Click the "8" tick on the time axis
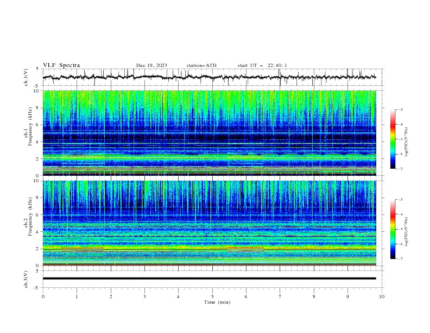This screenshot has height=333, width=430. coord(314,297)
